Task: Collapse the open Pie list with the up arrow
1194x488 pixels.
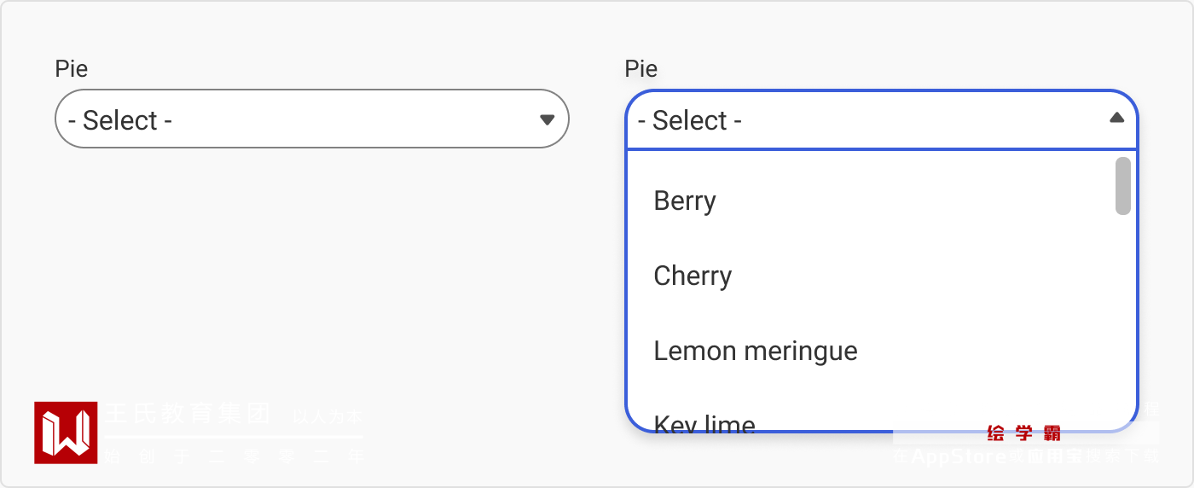Action: tap(1116, 119)
